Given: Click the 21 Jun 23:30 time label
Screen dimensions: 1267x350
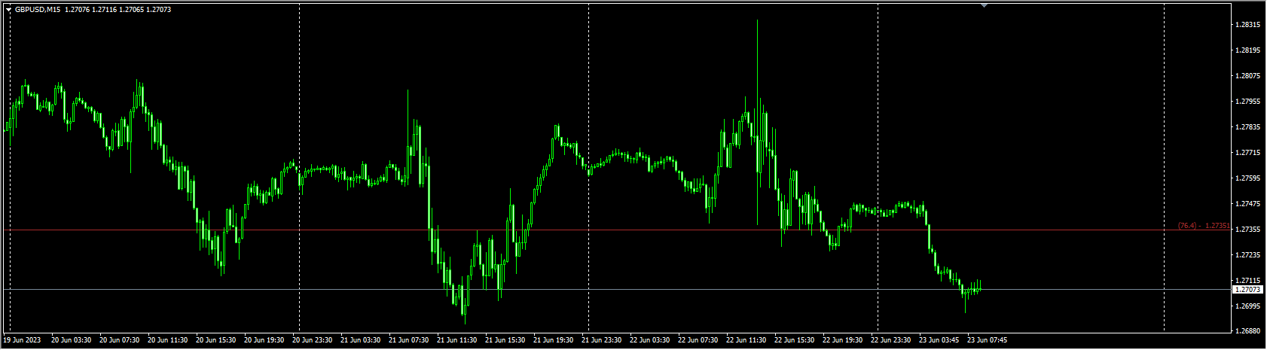Looking at the screenshot, I should (601, 340).
